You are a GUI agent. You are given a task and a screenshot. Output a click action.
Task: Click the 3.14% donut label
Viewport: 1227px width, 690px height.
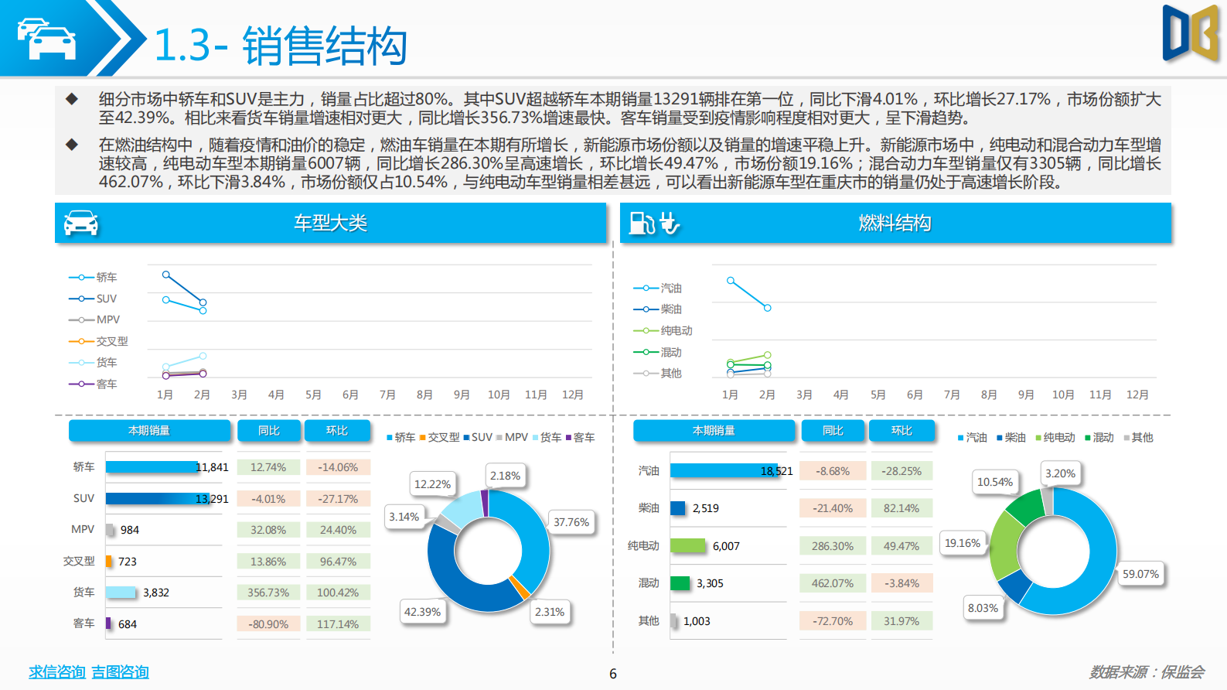[404, 517]
